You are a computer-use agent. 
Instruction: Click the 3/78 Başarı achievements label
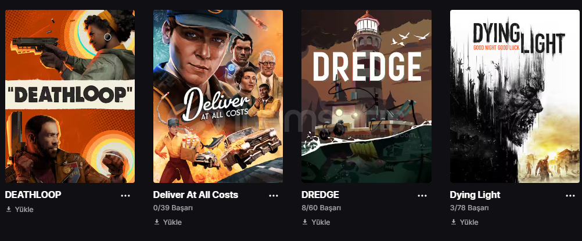point(469,208)
